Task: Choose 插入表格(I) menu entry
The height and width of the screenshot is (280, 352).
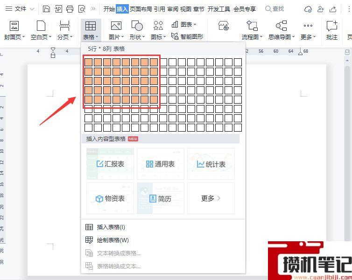Action: point(163,227)
